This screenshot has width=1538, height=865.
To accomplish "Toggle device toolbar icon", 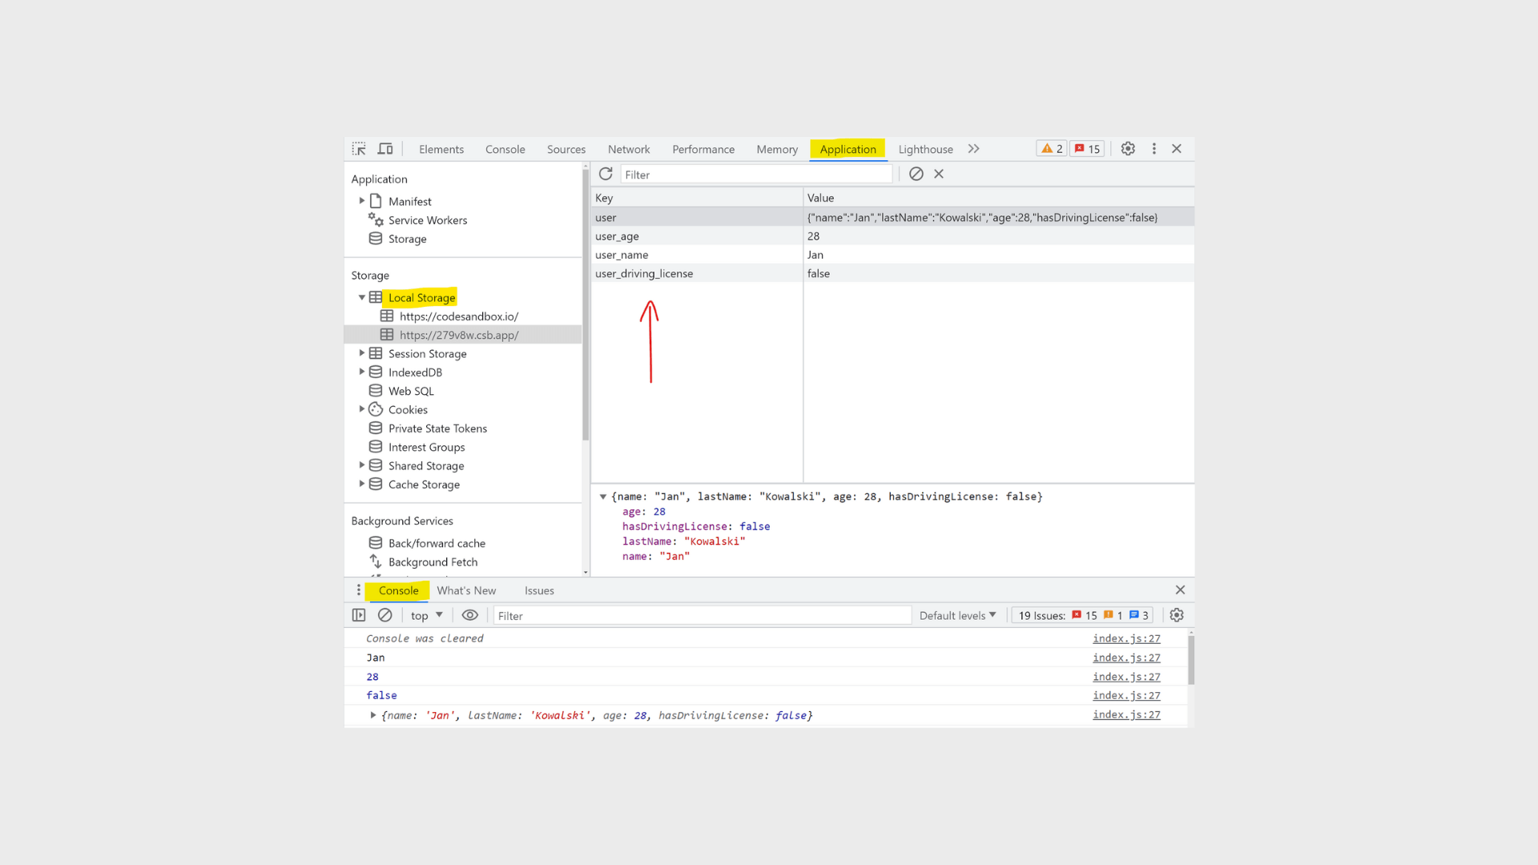I will (385, 149).
